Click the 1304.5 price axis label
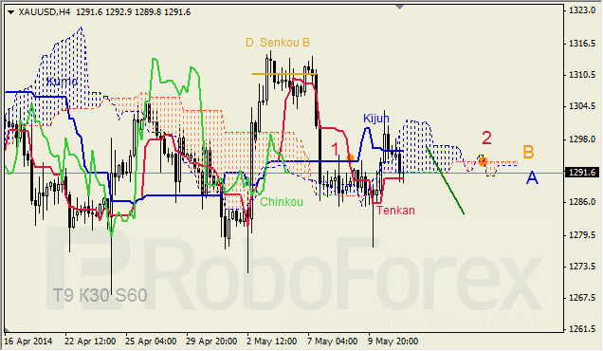 [582, 106]
